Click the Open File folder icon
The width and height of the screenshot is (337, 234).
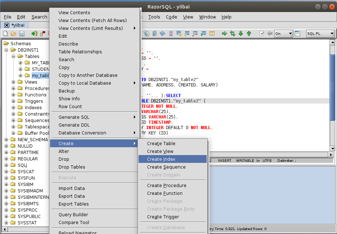[x=13, y=33]
